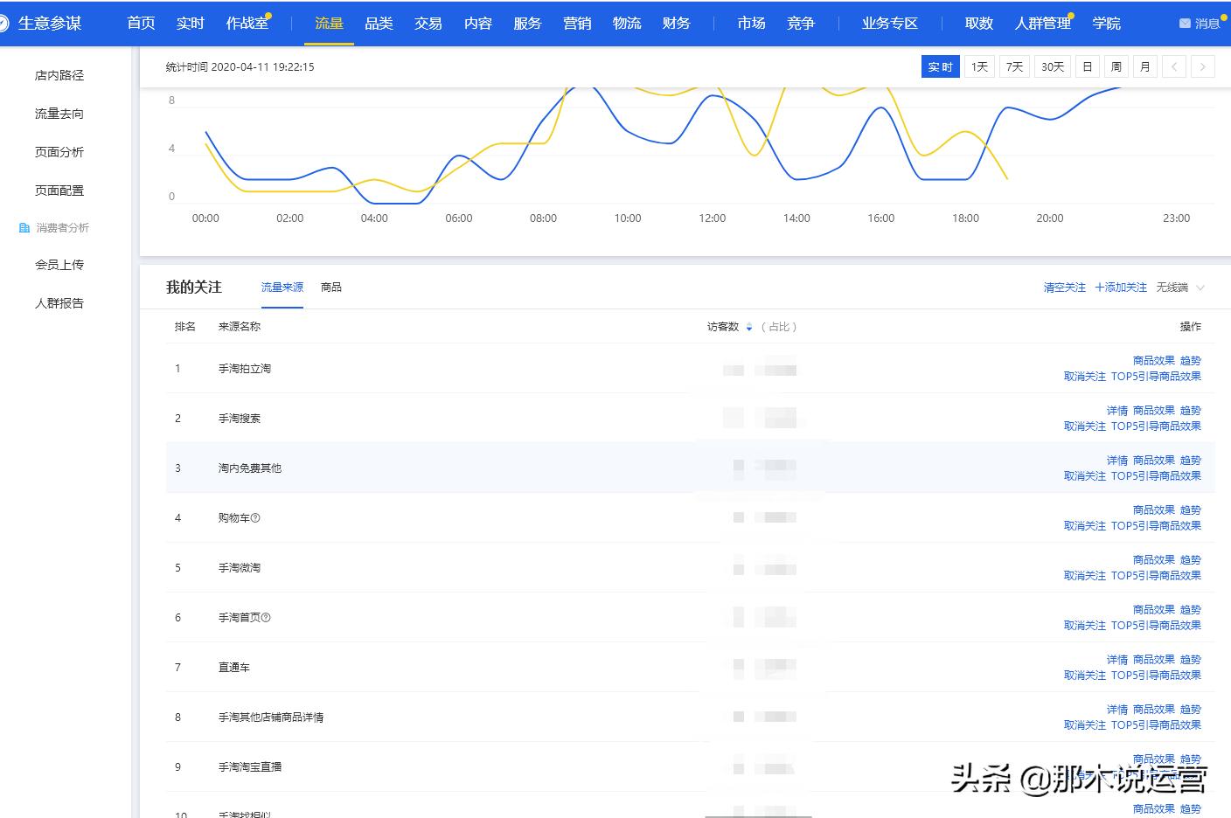1231x818 pixels.
Task: Open 市场 in the top navigation
Action: (750, 23)
